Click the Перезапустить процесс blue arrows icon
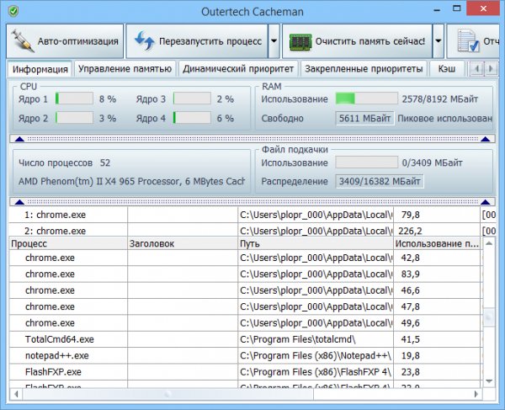This screenshot has height=410, width=505. [144, 41]
